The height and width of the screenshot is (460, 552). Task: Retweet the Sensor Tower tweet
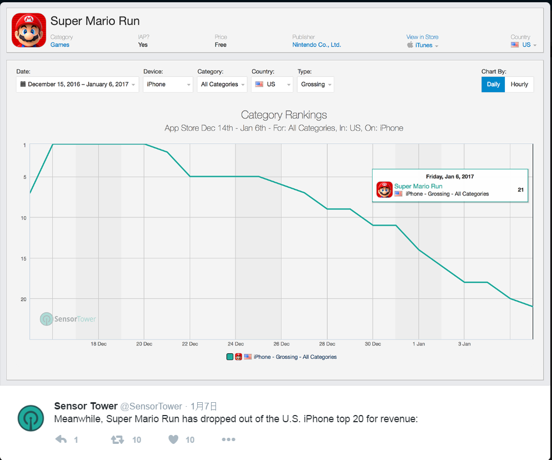[x=117, y=439]
